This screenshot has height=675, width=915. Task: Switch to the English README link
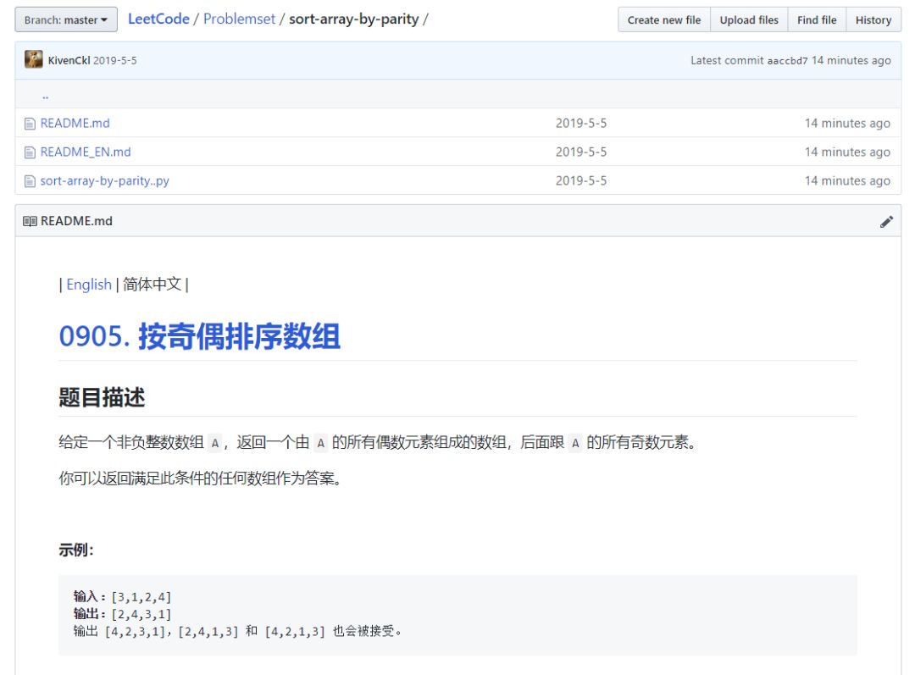pyautogui.click(x=89, y=284)
